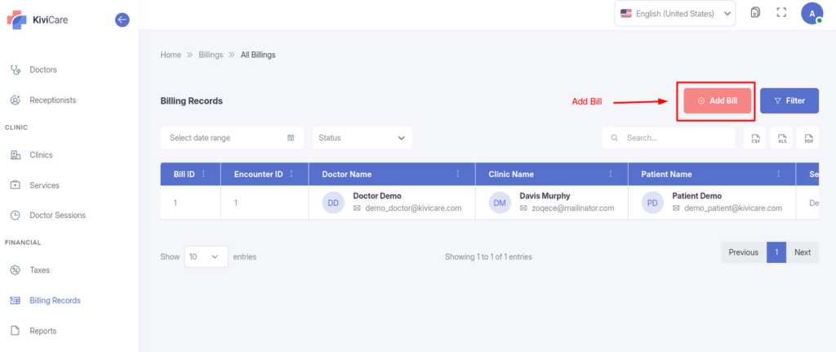The height and width of the screenshot is (352, 836).
Task: Click Home in the breadcrumb
Action: 171,55
